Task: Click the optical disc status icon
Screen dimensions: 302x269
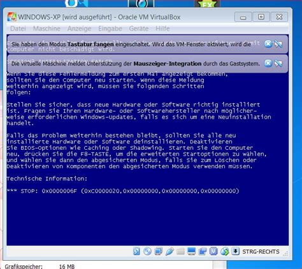Action: point(147,251)
